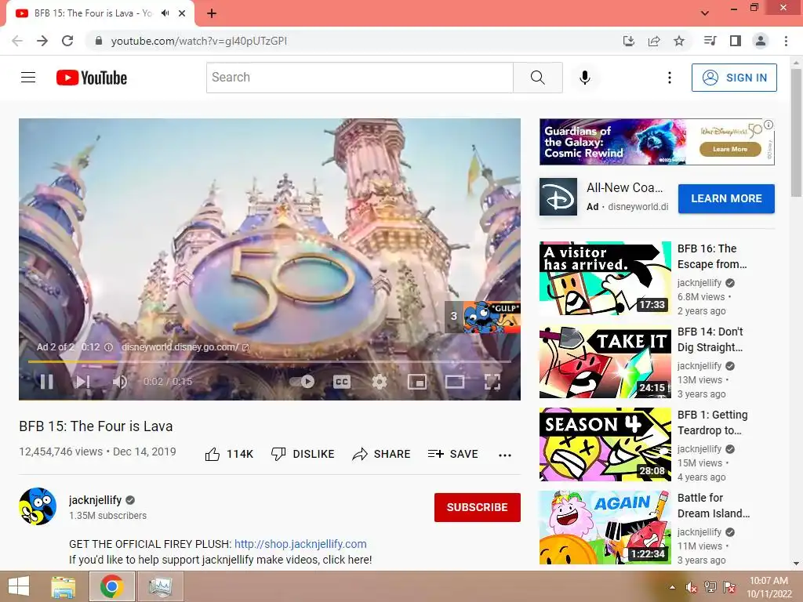
Task: Save video to a playlist
Action: [x=452, y=454]
